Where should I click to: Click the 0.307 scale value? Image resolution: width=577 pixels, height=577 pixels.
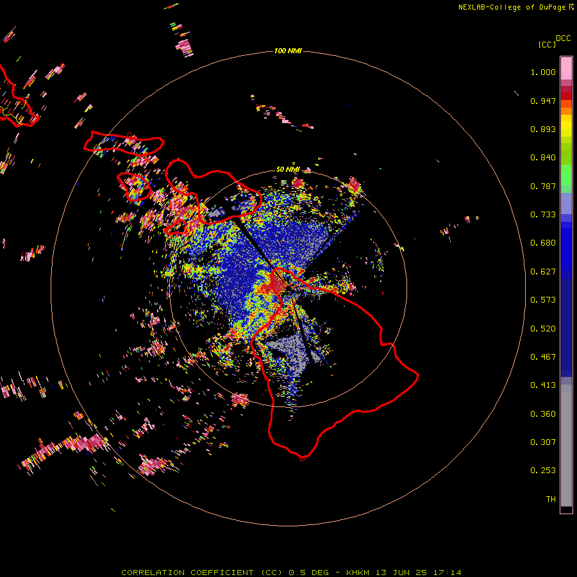(x=543, y=442)
